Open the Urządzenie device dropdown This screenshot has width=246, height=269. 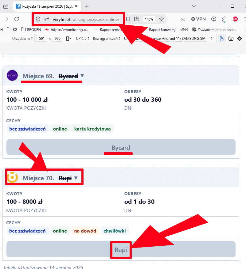[x=22, y=38]
